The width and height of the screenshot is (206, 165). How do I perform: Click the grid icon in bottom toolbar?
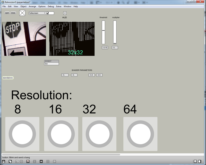coord(48,161)
